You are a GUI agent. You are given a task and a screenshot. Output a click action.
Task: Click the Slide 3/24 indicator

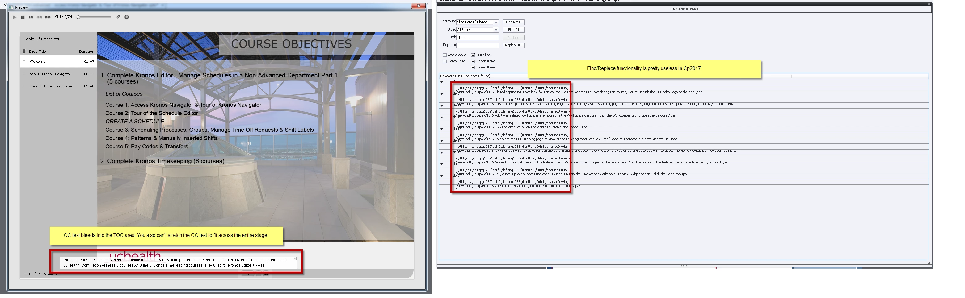[x=64, y=17]
